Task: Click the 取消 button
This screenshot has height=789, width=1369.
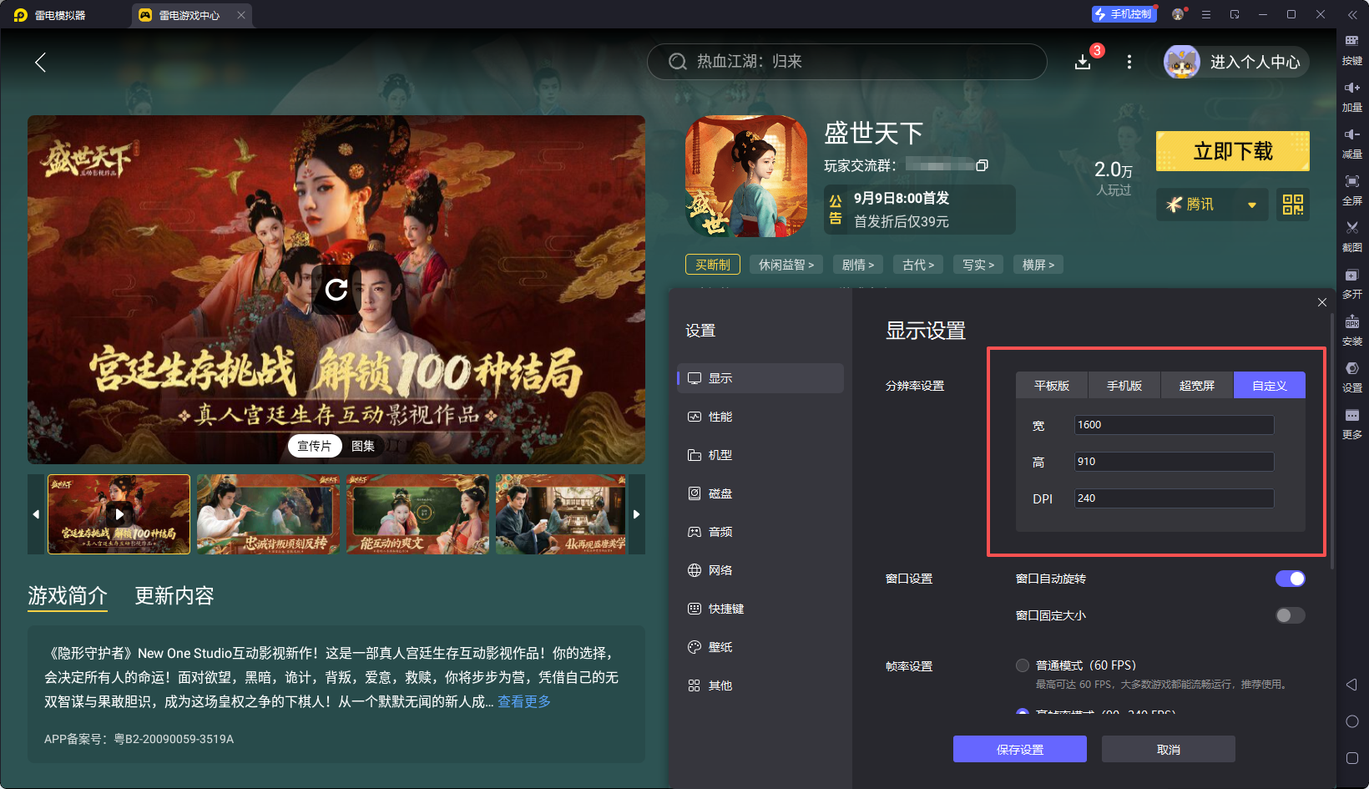Action: click(x=1169, y=749)
